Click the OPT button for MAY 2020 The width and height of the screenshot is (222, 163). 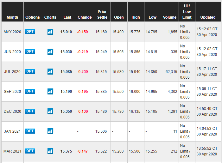[x=30, y=32]
